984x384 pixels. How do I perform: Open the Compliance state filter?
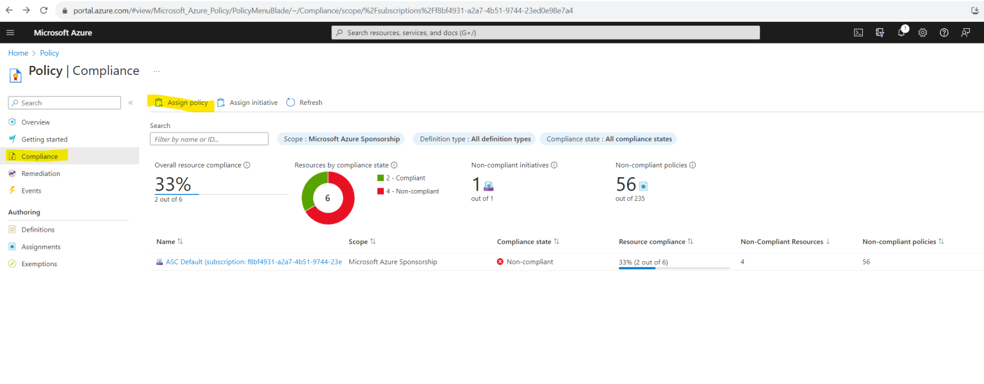(607, 139)
